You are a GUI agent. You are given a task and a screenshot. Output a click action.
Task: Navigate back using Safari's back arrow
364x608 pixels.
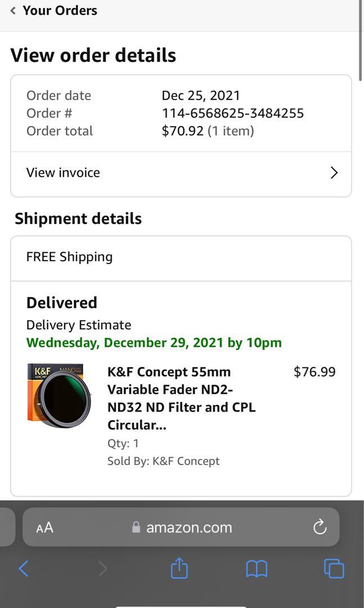pyautogui.click(x=24, y=569)
